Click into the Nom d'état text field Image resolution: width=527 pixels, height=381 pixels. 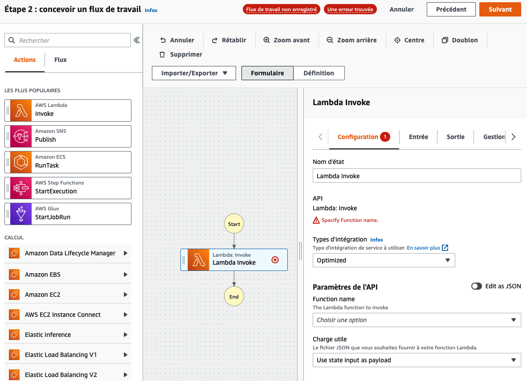[417, 176]
